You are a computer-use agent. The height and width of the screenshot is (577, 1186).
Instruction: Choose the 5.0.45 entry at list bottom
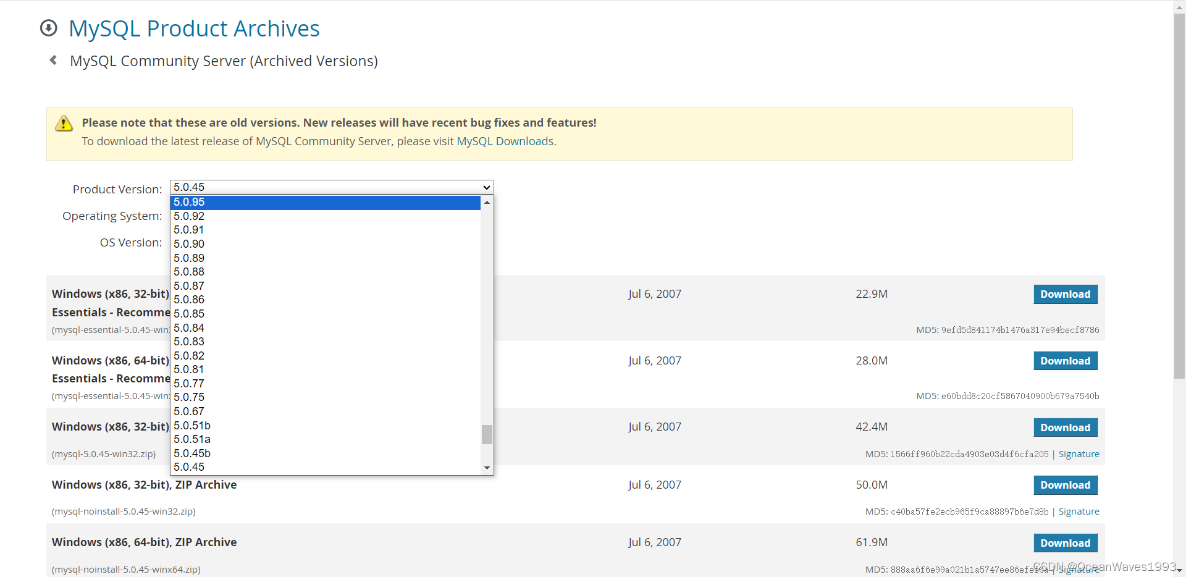[326, 467]
